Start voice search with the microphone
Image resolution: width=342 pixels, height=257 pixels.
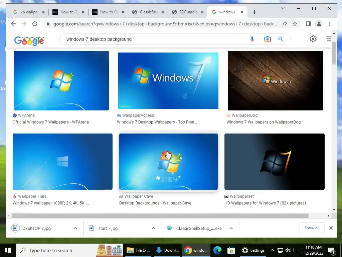tap(252, 39)
